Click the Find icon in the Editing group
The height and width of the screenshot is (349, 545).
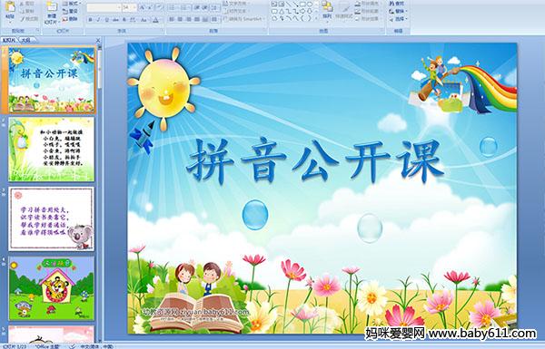[397, 4]
